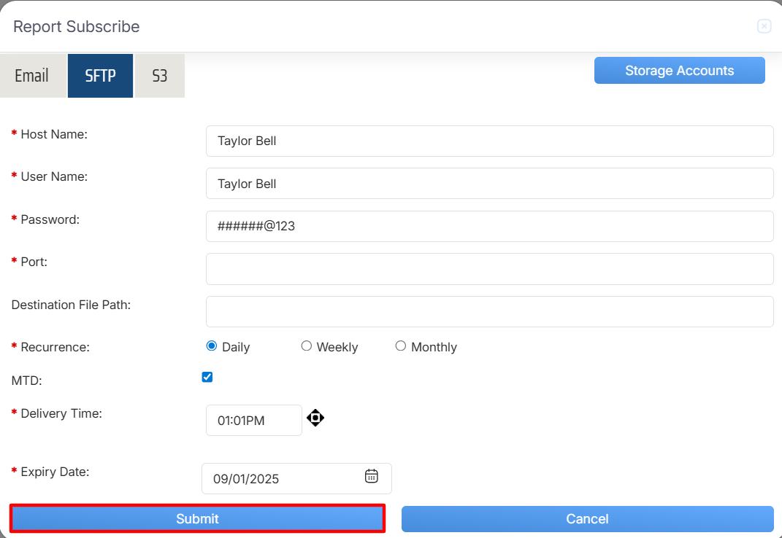Close the Report Subscribe dialog

tap(764, 27)
